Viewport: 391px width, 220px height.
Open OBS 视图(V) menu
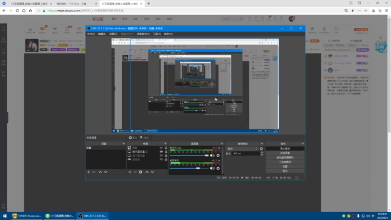tap(113, 34)
